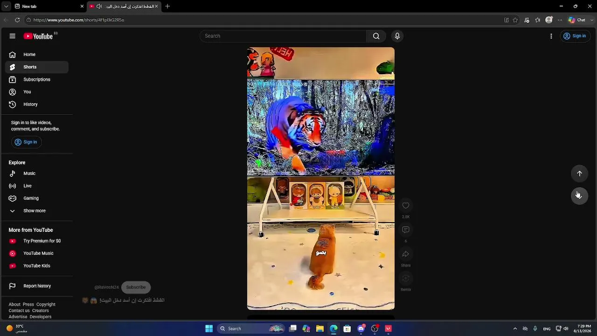Viewport: 597px width, 336px height.
Task: Subscribe to the @RaVeeN24 channel
Action: tap(136, 287)
